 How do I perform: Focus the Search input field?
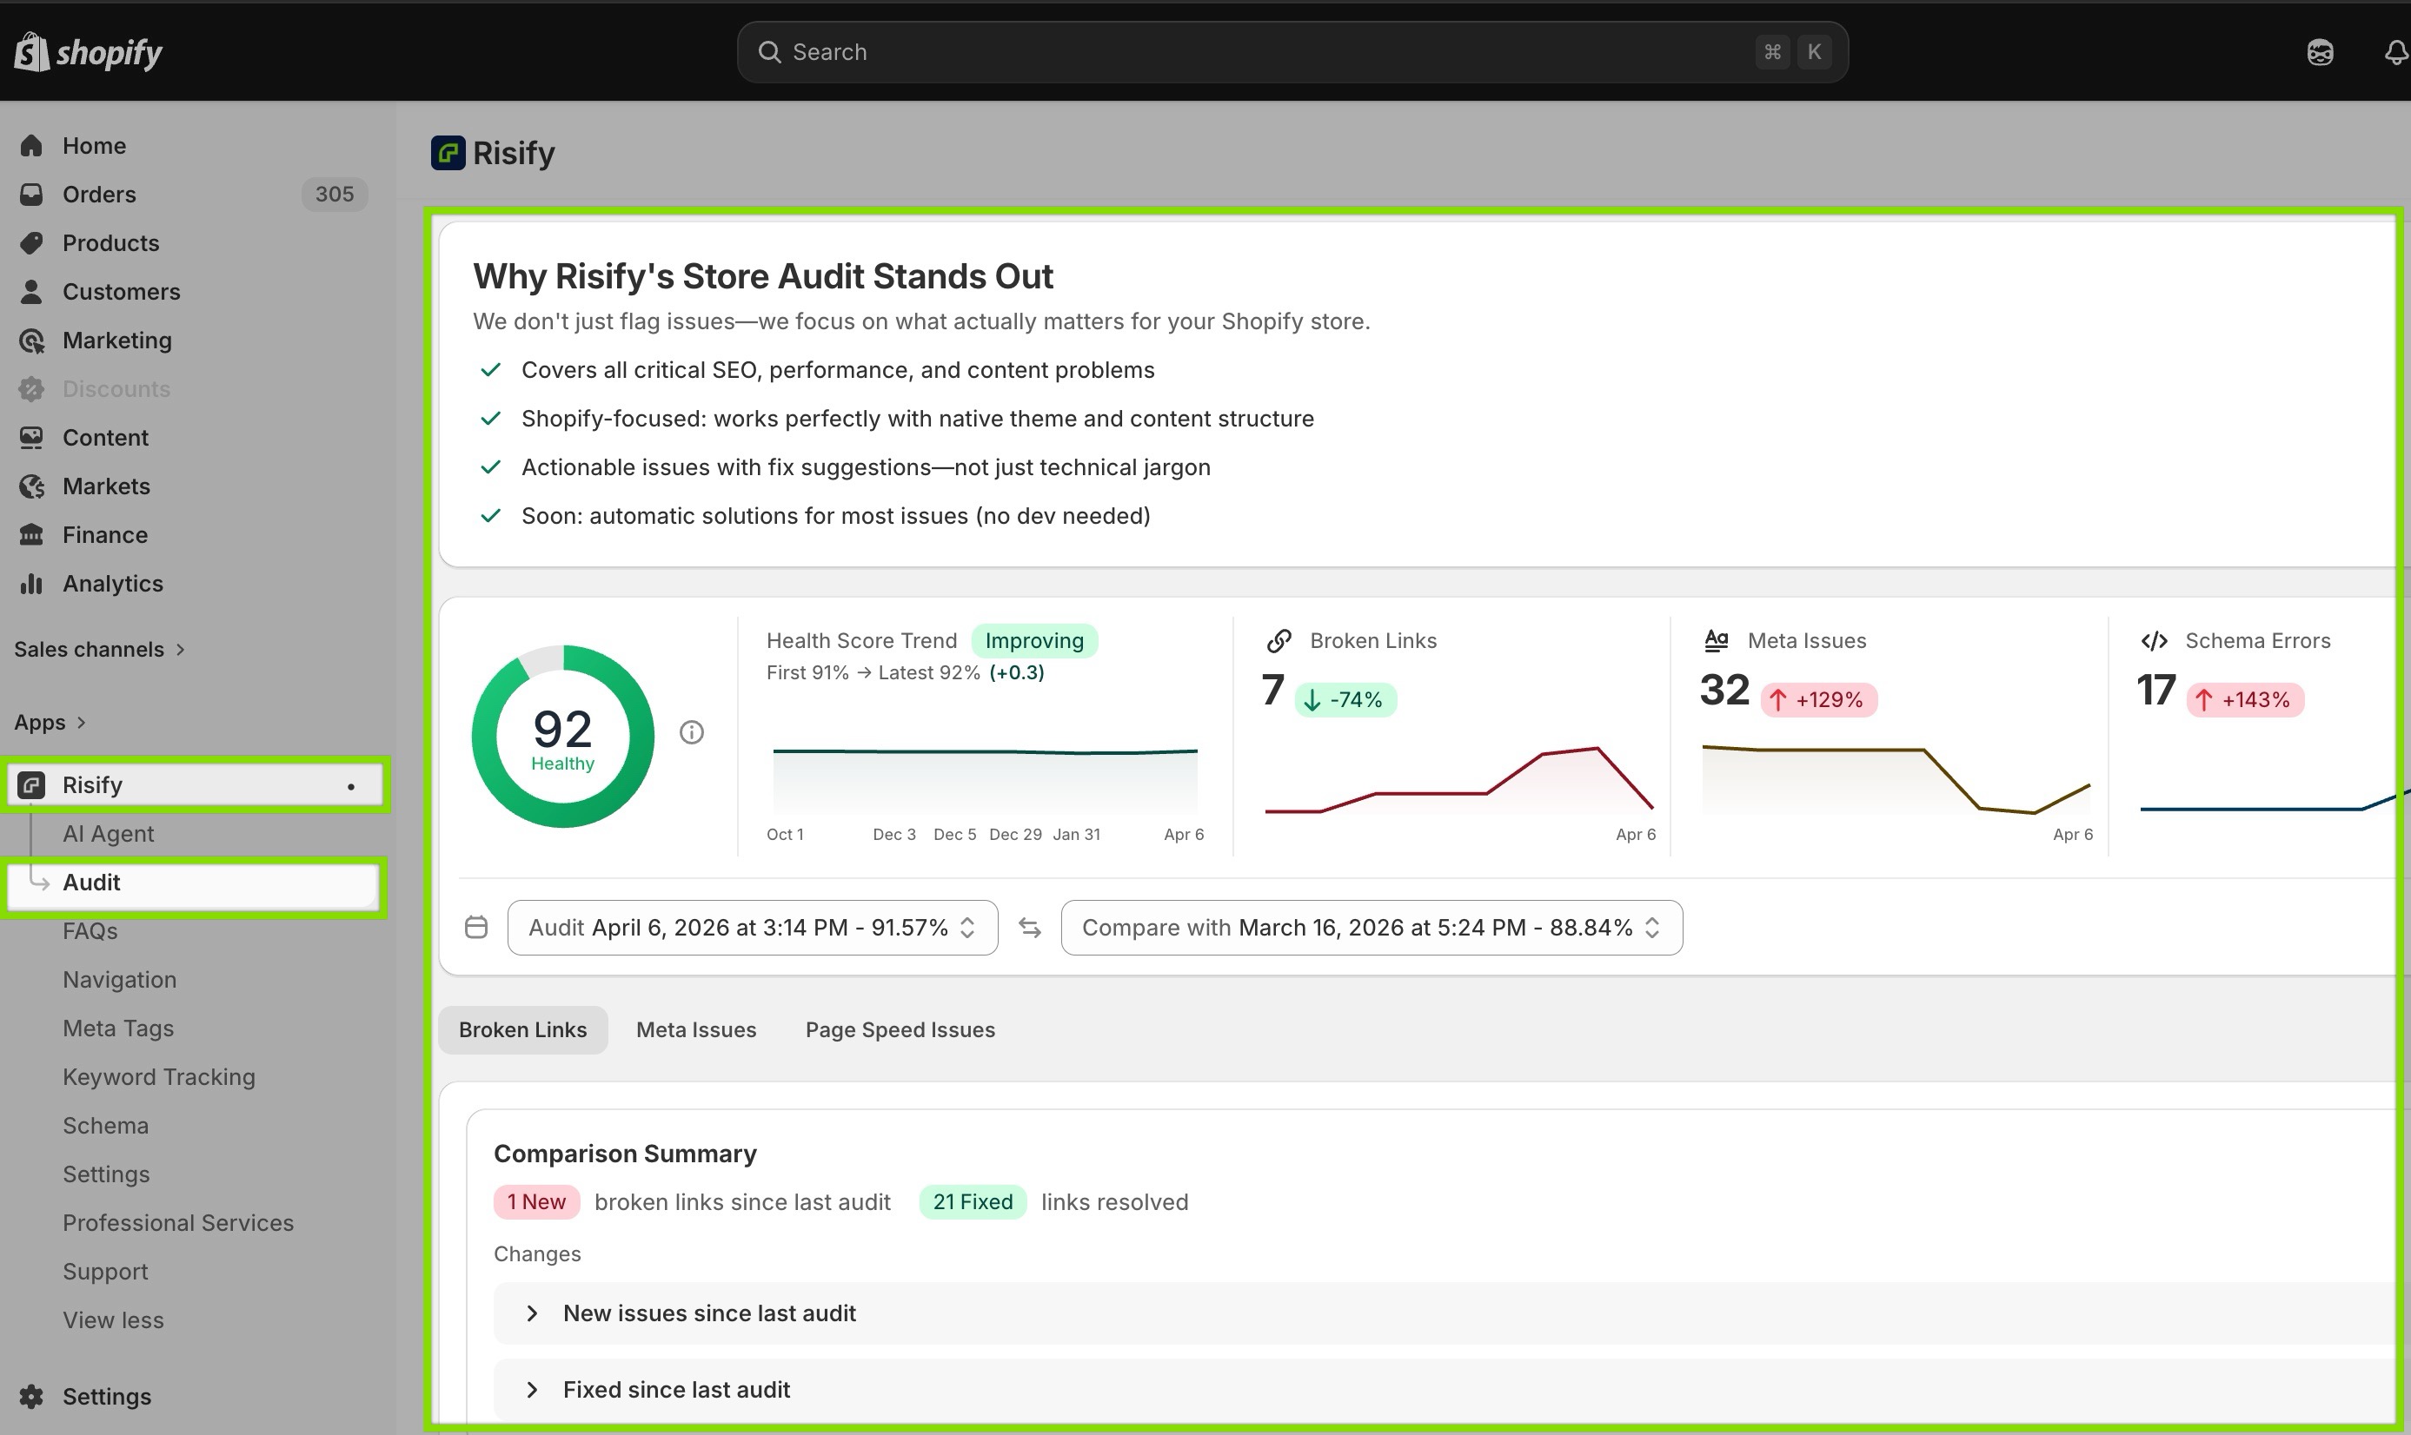(1292, 52)
